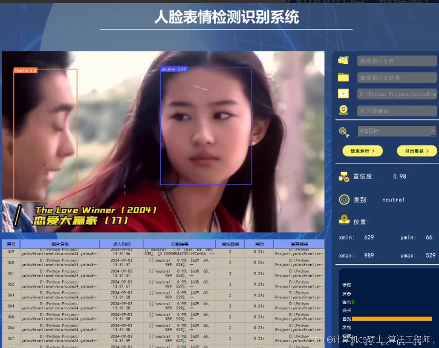439x348 pixels.
Task: Click the 结束运行 button
Action: (x=363, y=151)
